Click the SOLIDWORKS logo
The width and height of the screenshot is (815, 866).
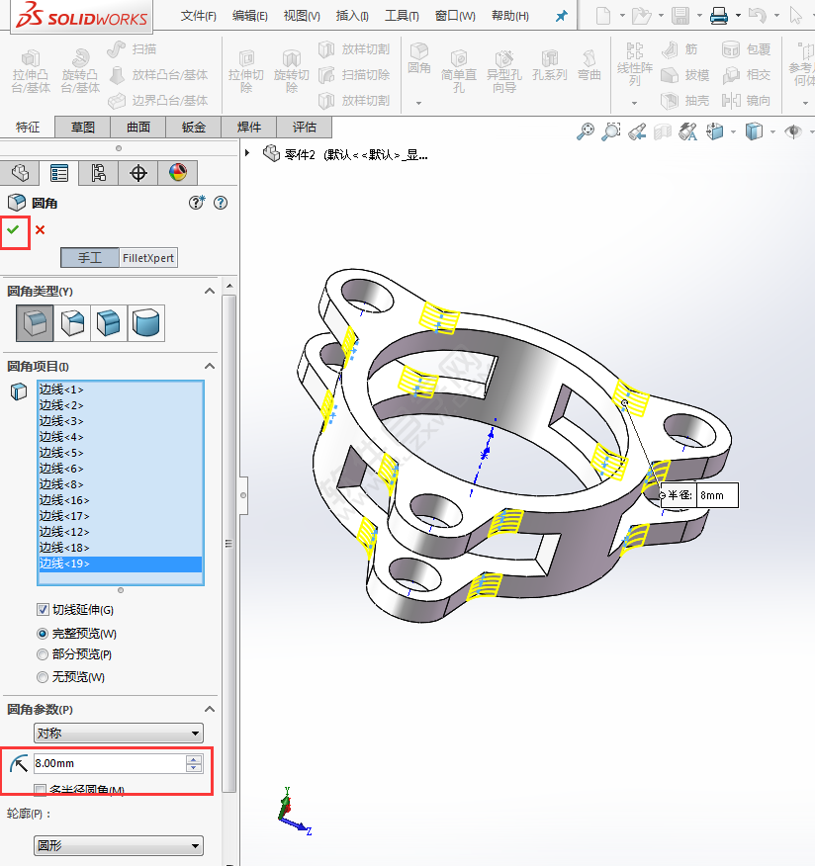pos(82,16)
